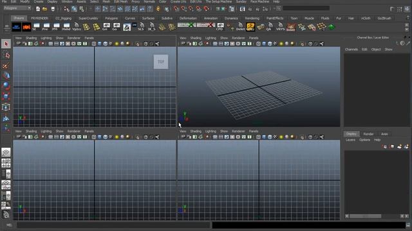Screen dimensions: 412x231
Task: Click the green arrow shelf icon
Action: (332, 27)
